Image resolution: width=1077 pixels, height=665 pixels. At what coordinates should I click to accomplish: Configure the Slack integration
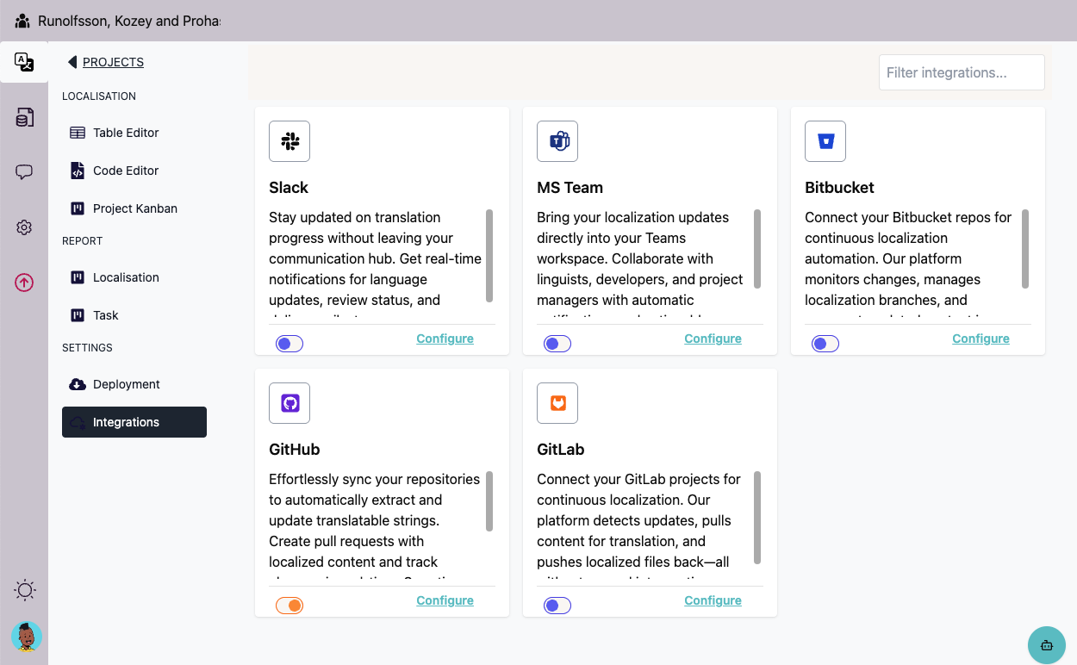(x=445, y=339)
